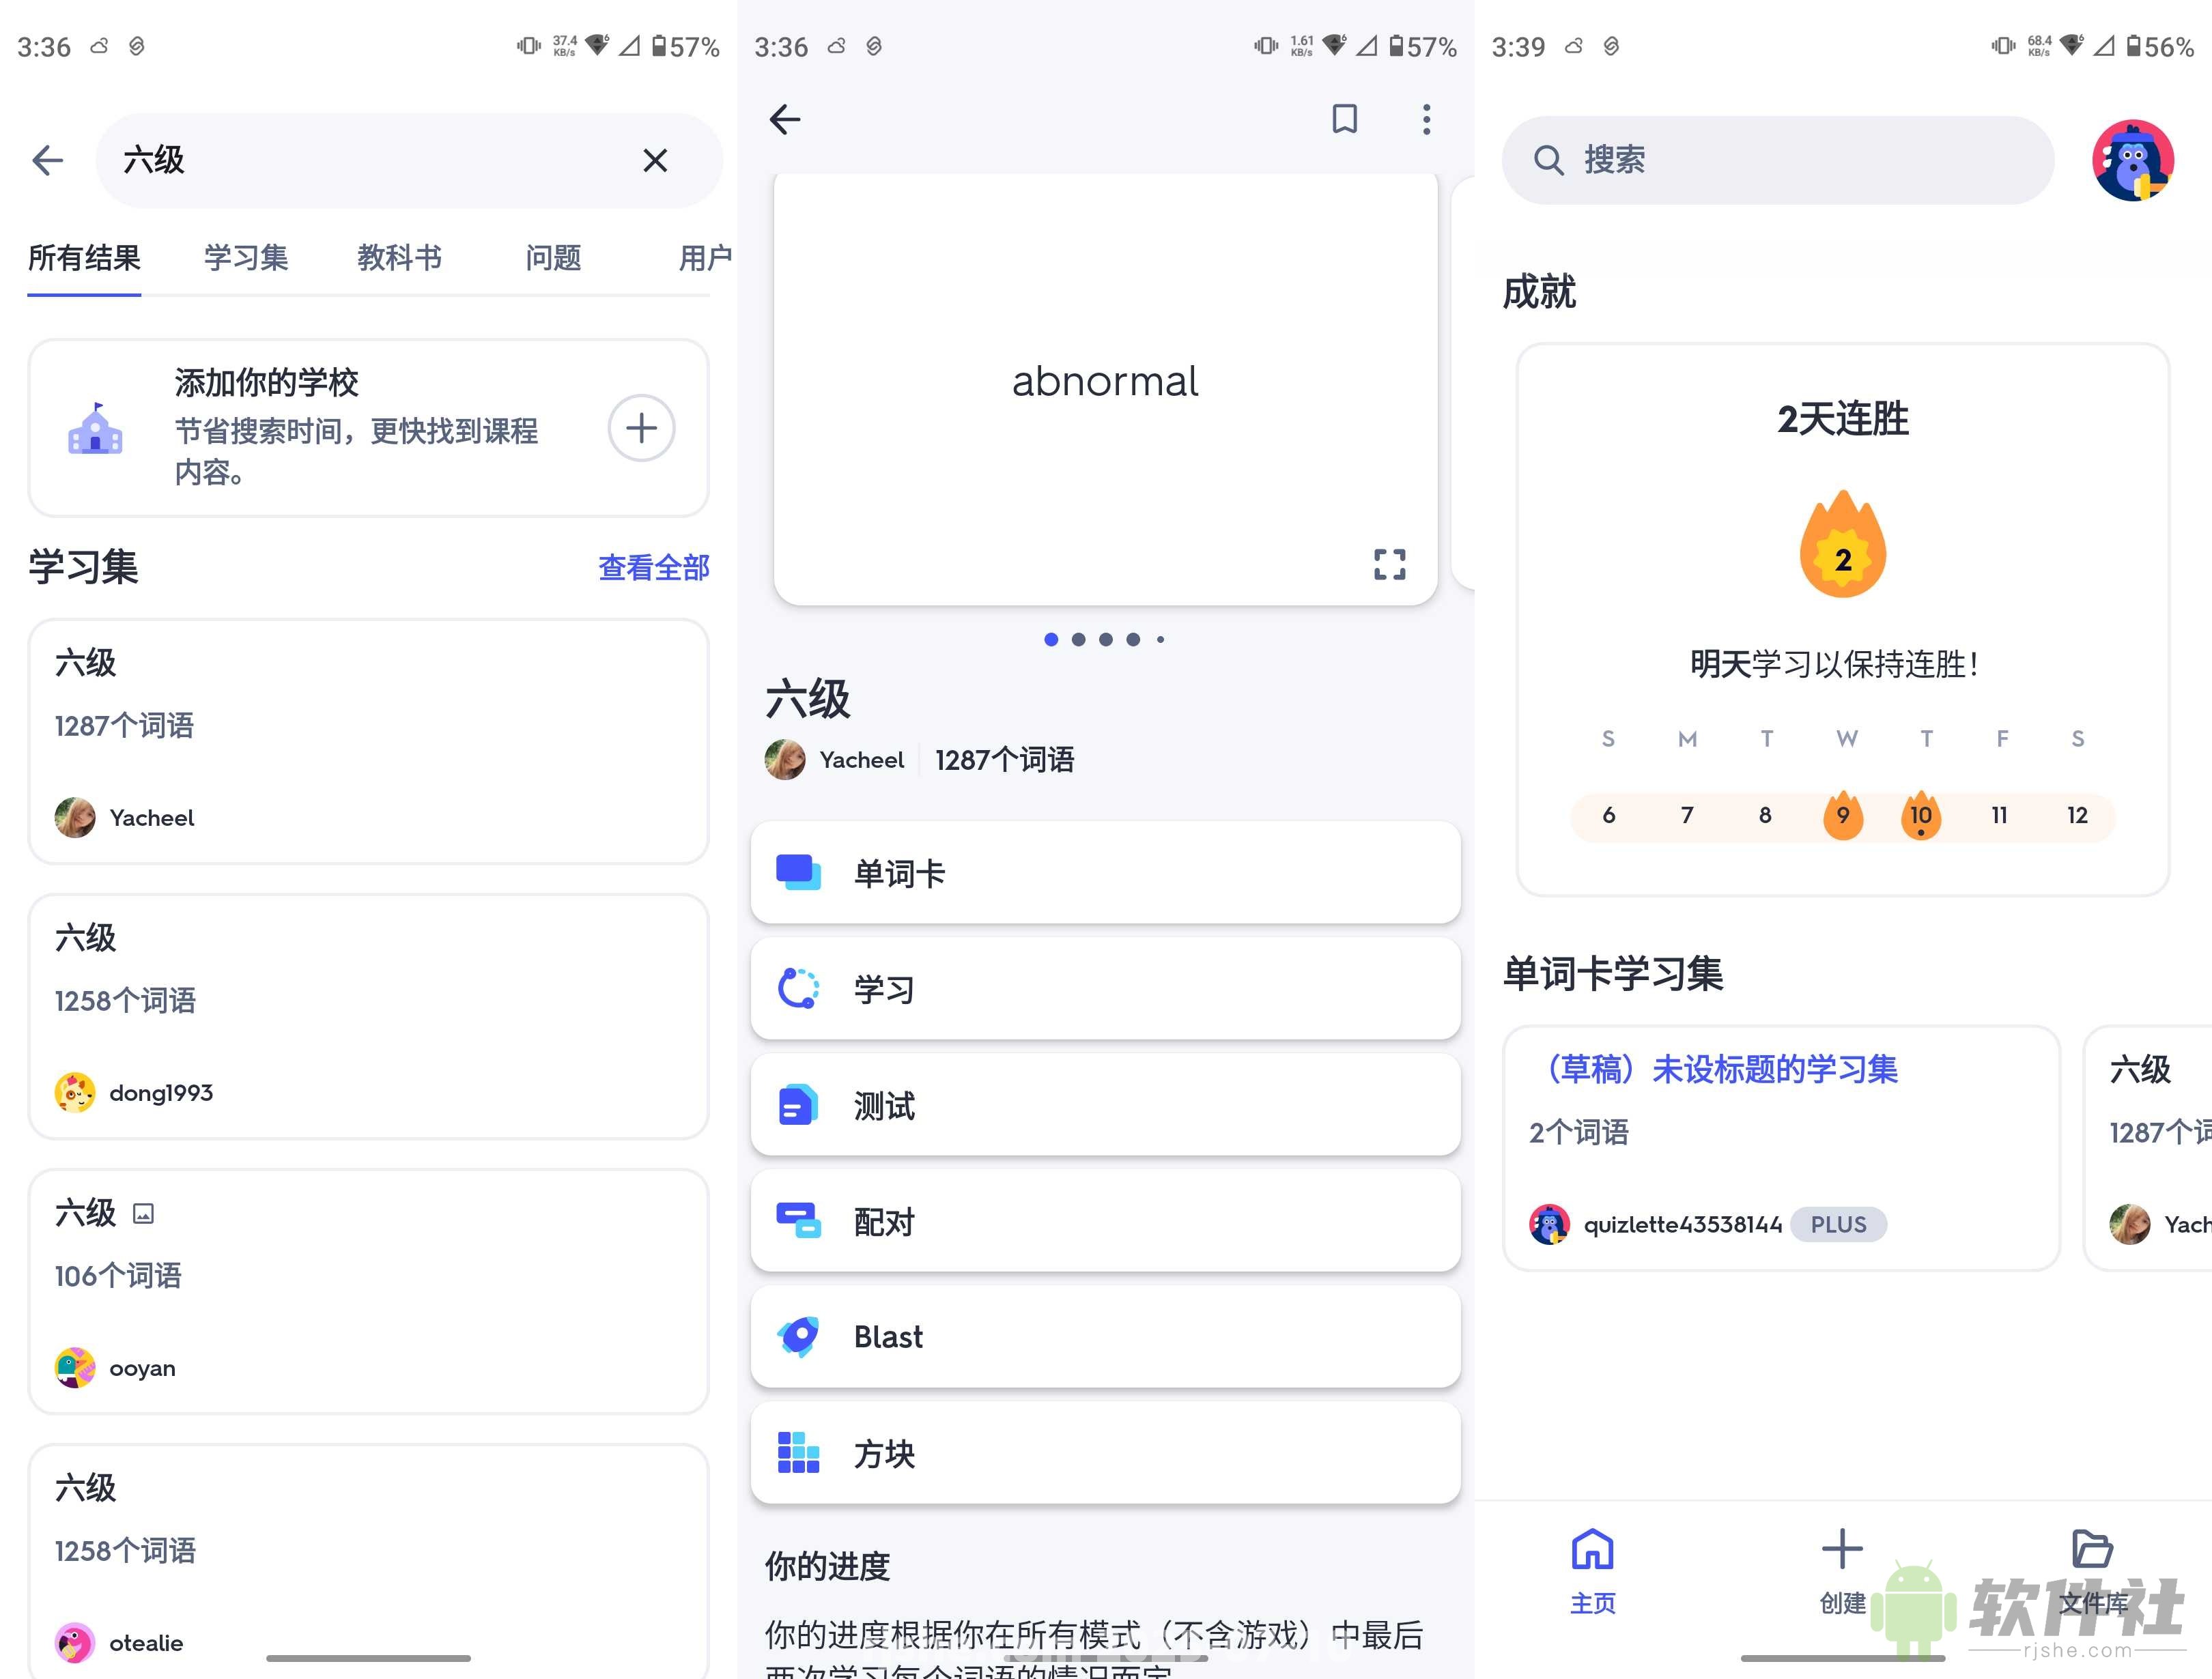Open the Blast game mode

(x=1104, y=1337)
